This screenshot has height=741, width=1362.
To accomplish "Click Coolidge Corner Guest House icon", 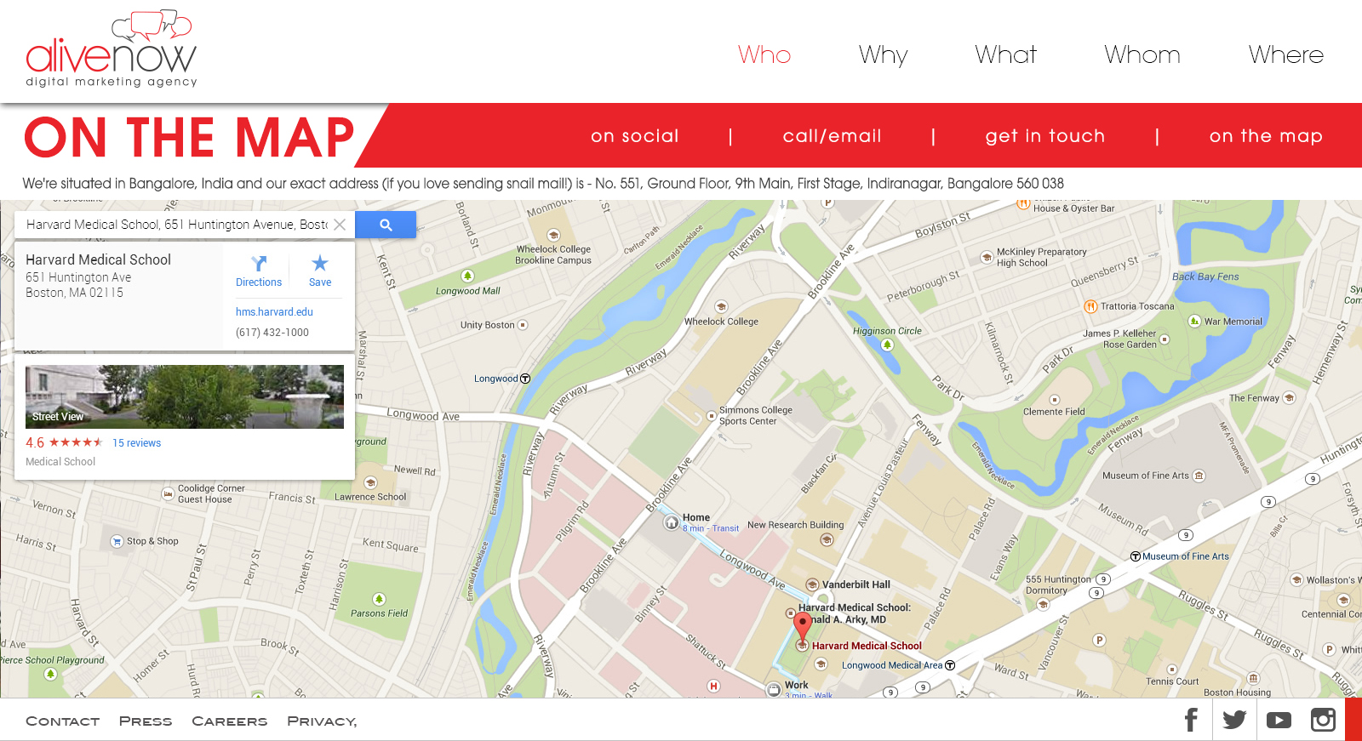I will click(x=169, y=493).
